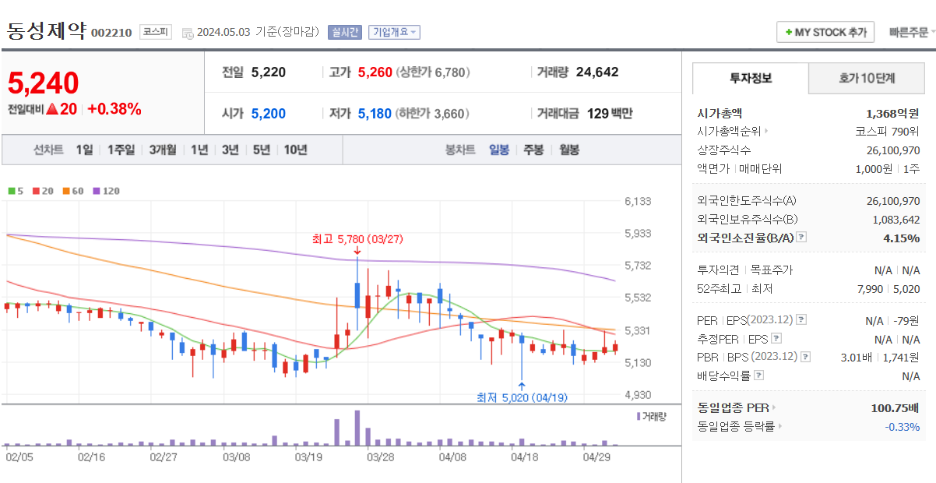Screen dimensions: 936x483
Task: Click the 액면가 value 1,000원 | 1주
Action: (888, 168)
